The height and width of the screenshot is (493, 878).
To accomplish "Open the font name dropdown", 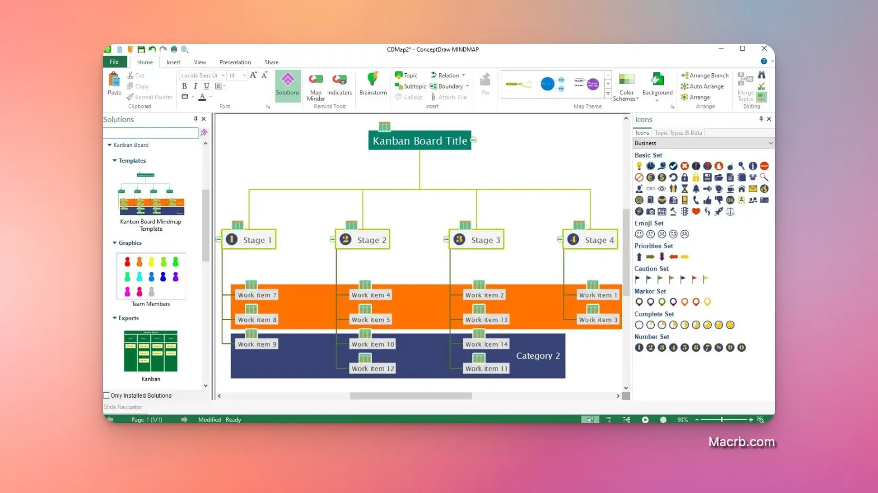I will 223,75.
